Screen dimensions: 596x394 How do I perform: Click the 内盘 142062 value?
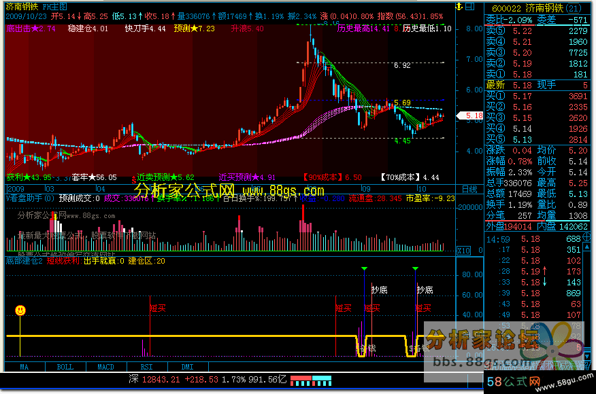[x=563, y=226]
